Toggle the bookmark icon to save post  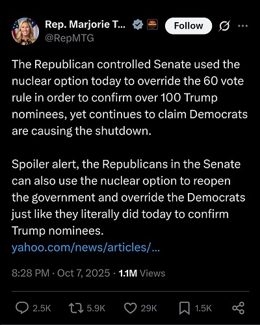coord(185,308)
